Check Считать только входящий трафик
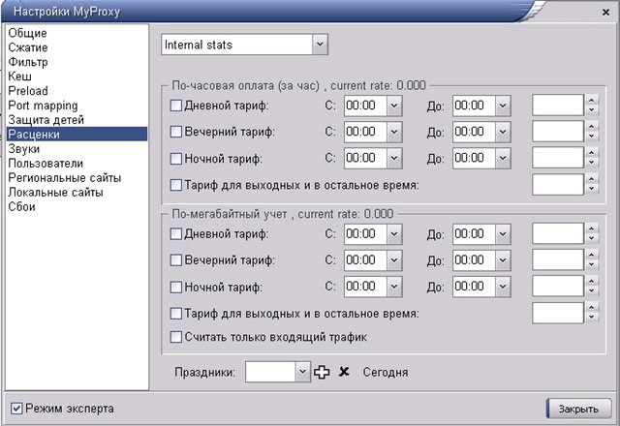The height and width of the screenshot is (426, 620). point(176,337)
